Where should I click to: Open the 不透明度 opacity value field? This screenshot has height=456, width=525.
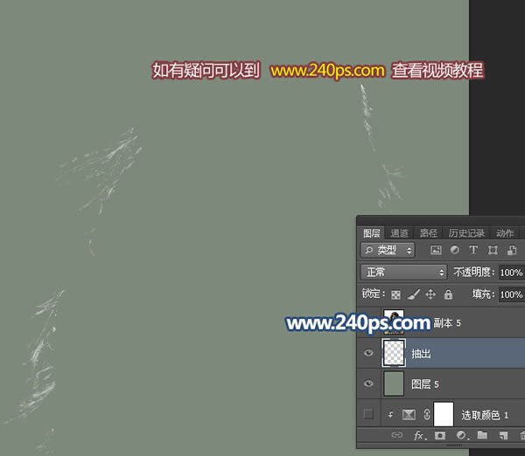[x=512, y=273]
